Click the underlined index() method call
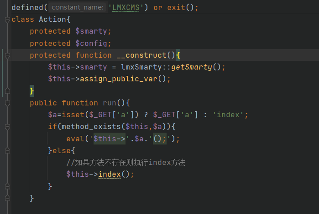Image resolution: width=319 pixels, height=214 pixels. (x=110, y=174)
